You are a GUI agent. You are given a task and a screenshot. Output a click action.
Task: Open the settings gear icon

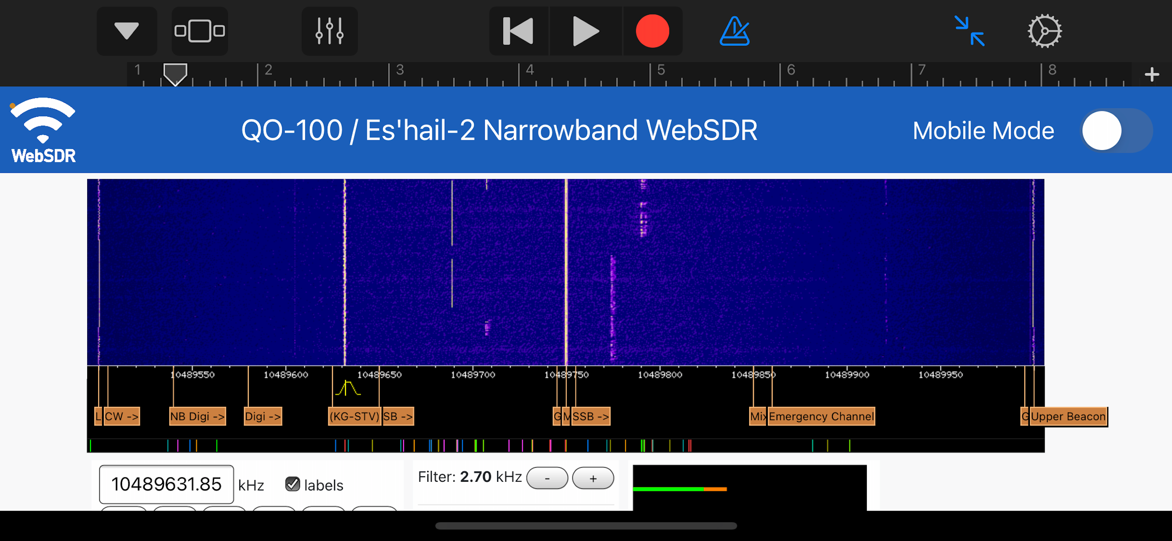click(x=1045, y=31)
